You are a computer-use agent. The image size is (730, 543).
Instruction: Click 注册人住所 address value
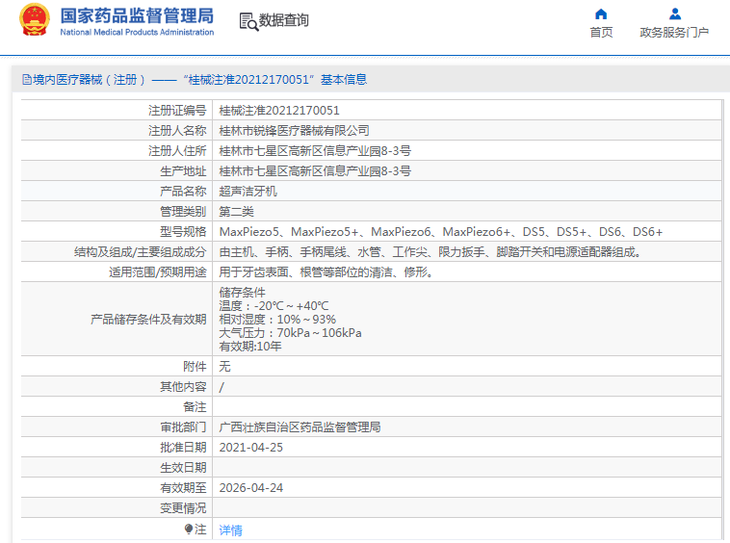[315, 151]
